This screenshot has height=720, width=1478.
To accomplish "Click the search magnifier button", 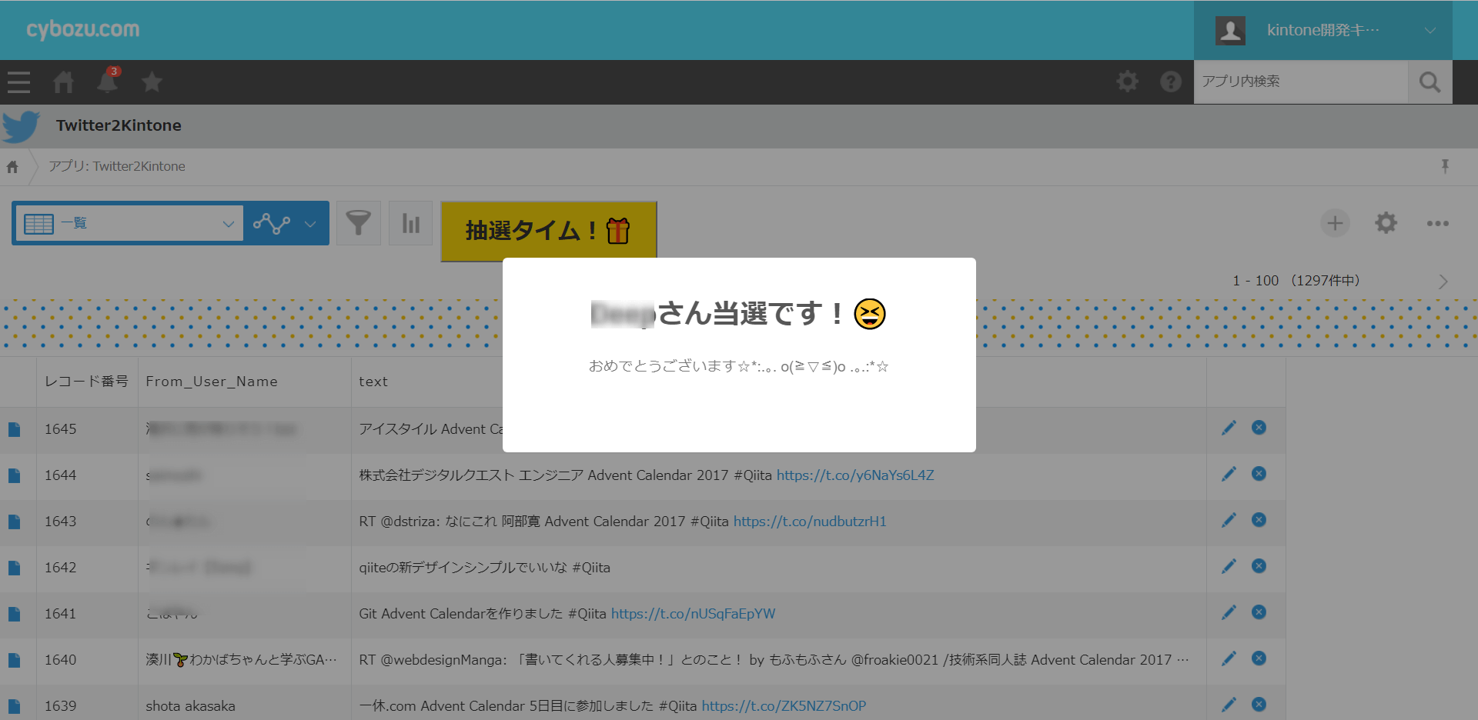I will pos(1430,82).
